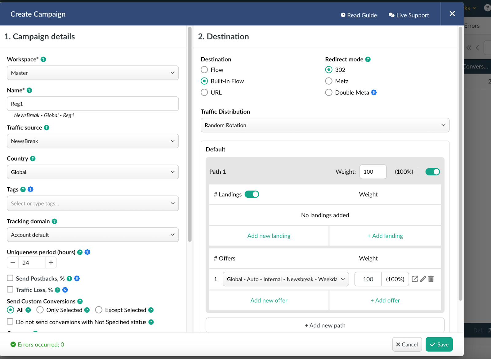Expand the Traffic source dropdown
491x359 pixels.
93,141
